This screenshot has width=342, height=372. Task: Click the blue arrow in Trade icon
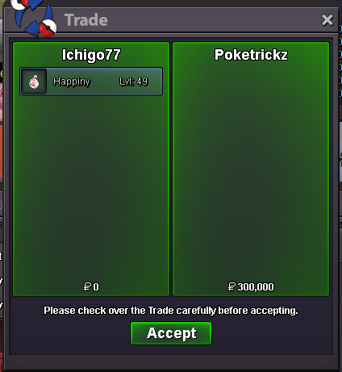pyautogui.click(x=31, y=30)
